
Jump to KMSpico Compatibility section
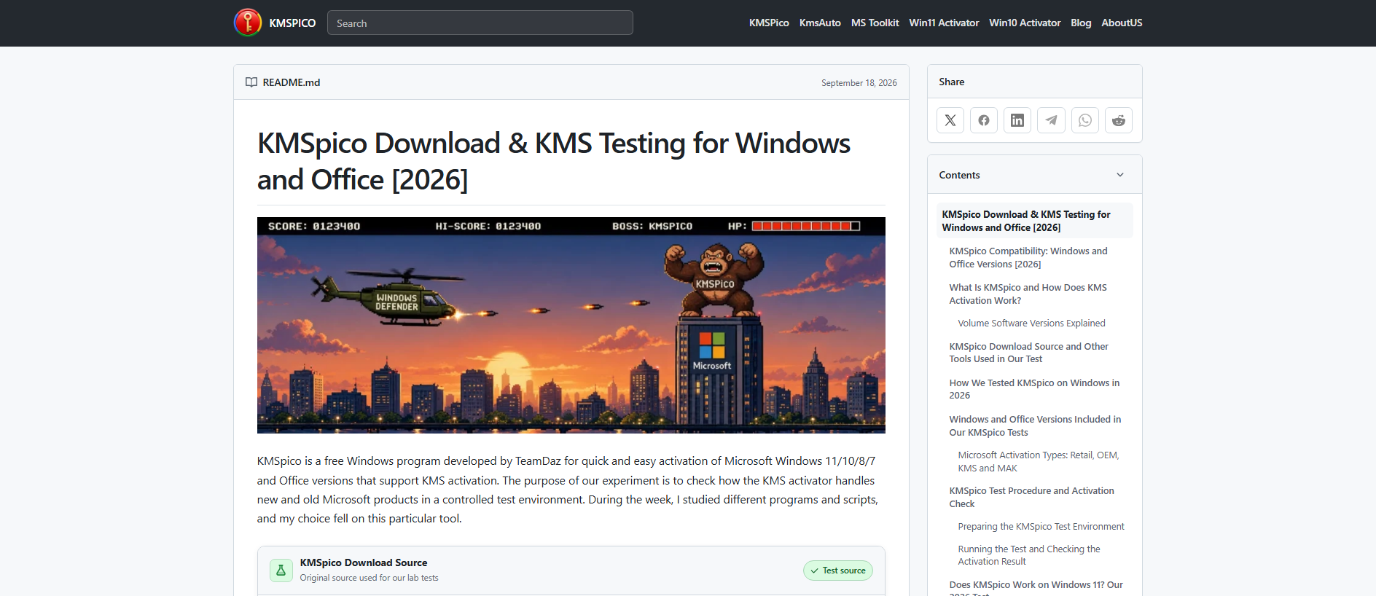coord(1028,257)
